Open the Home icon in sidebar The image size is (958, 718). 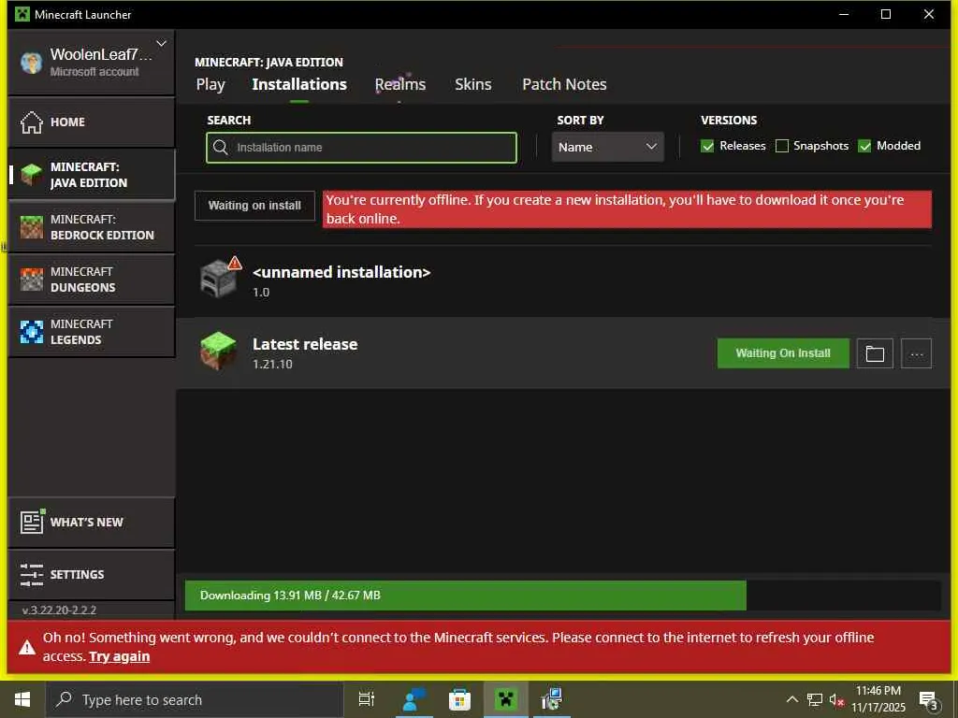point(31,122)
